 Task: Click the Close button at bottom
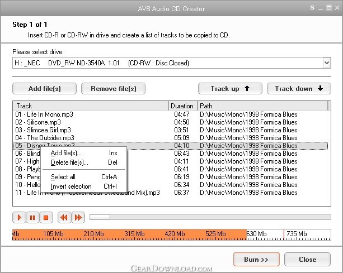(x=307, y=260)
